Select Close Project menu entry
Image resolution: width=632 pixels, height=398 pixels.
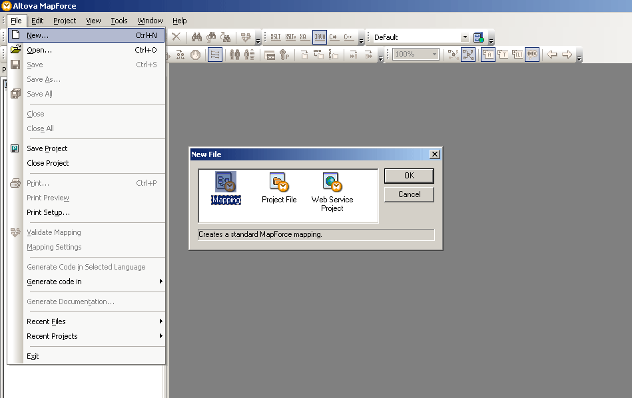(x=87, y=163)
